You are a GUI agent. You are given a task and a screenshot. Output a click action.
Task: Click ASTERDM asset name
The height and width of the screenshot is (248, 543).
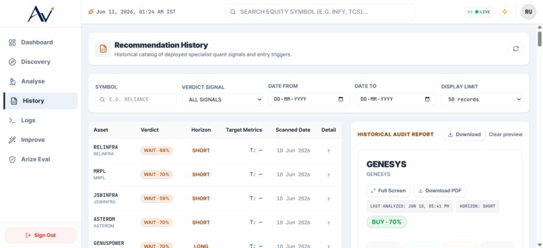[x=104, y=219]
